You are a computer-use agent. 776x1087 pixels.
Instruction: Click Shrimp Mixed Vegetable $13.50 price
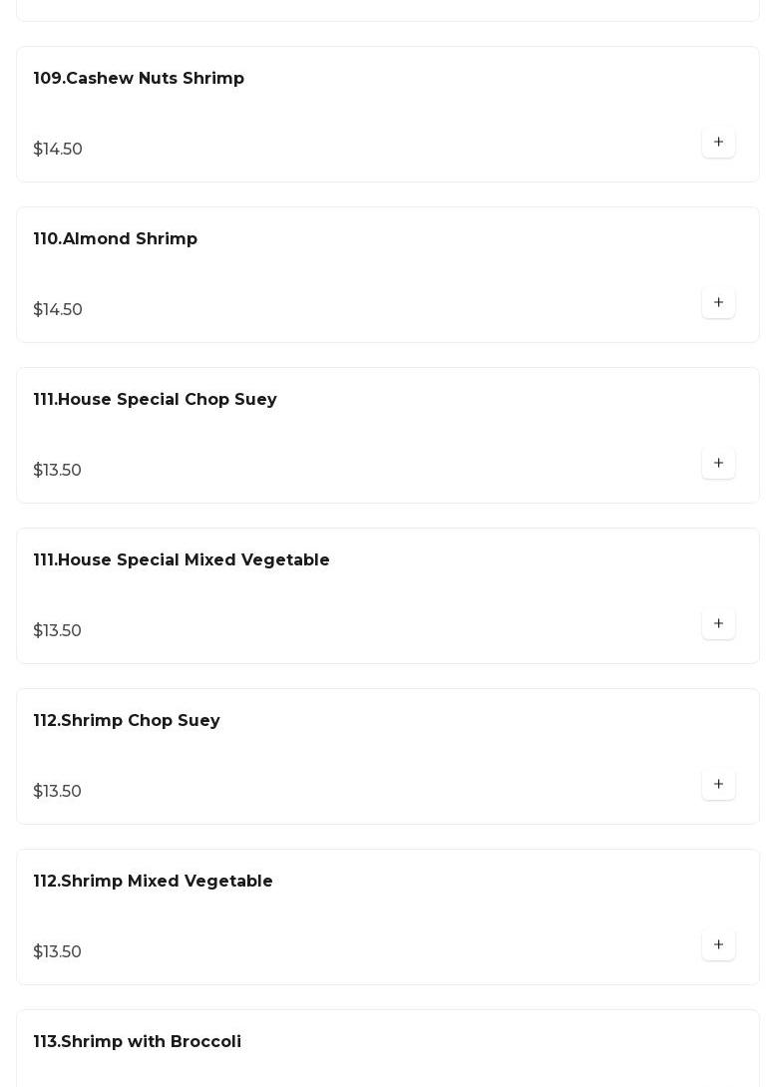point(58,952)
